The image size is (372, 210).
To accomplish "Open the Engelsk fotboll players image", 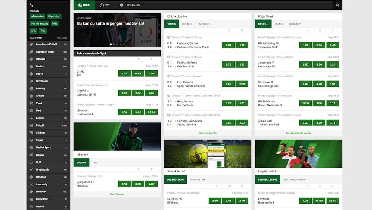I will point(298,154).
